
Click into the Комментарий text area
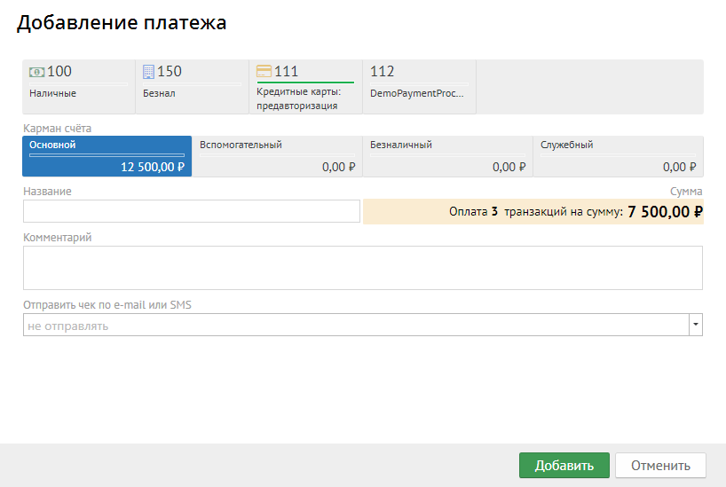click(x=362, y=268)
